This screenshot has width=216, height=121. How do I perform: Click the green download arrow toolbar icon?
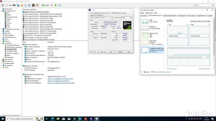tap(55, 5)
